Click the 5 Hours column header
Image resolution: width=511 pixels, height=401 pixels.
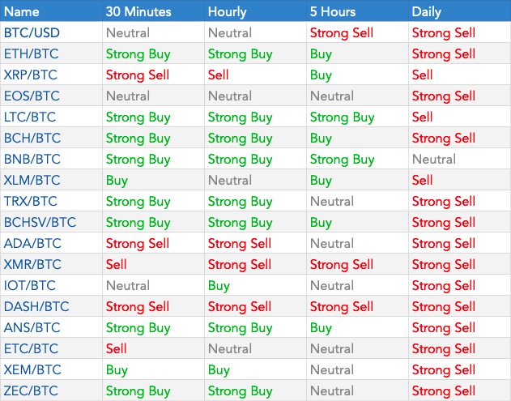[x=333, y=12]
